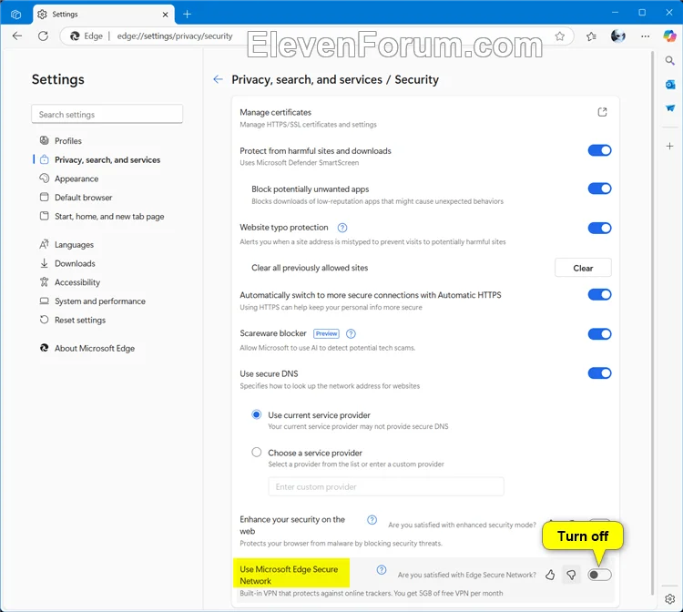The height and width of the screenshot is (612, 683).
Task: Click the settings page vertical scrollbar
Action: click(x=652, y=322)
